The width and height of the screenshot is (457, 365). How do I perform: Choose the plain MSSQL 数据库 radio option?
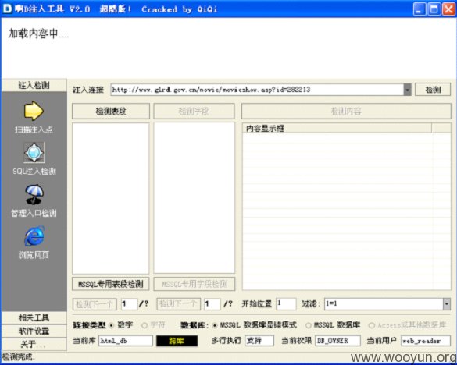(x=309, y=325)
